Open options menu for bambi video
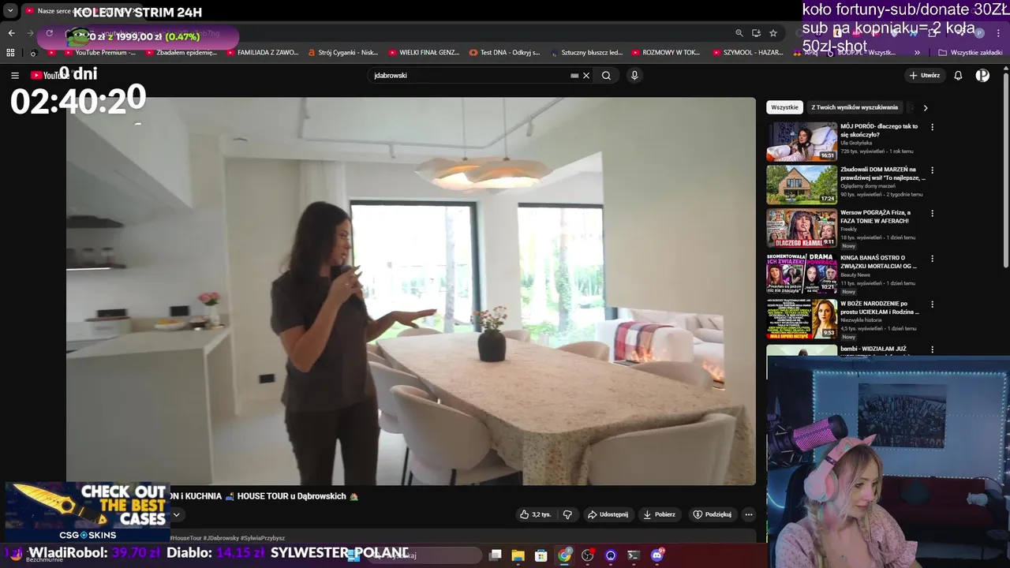The image size is (1010, 568). pos(932,349)
